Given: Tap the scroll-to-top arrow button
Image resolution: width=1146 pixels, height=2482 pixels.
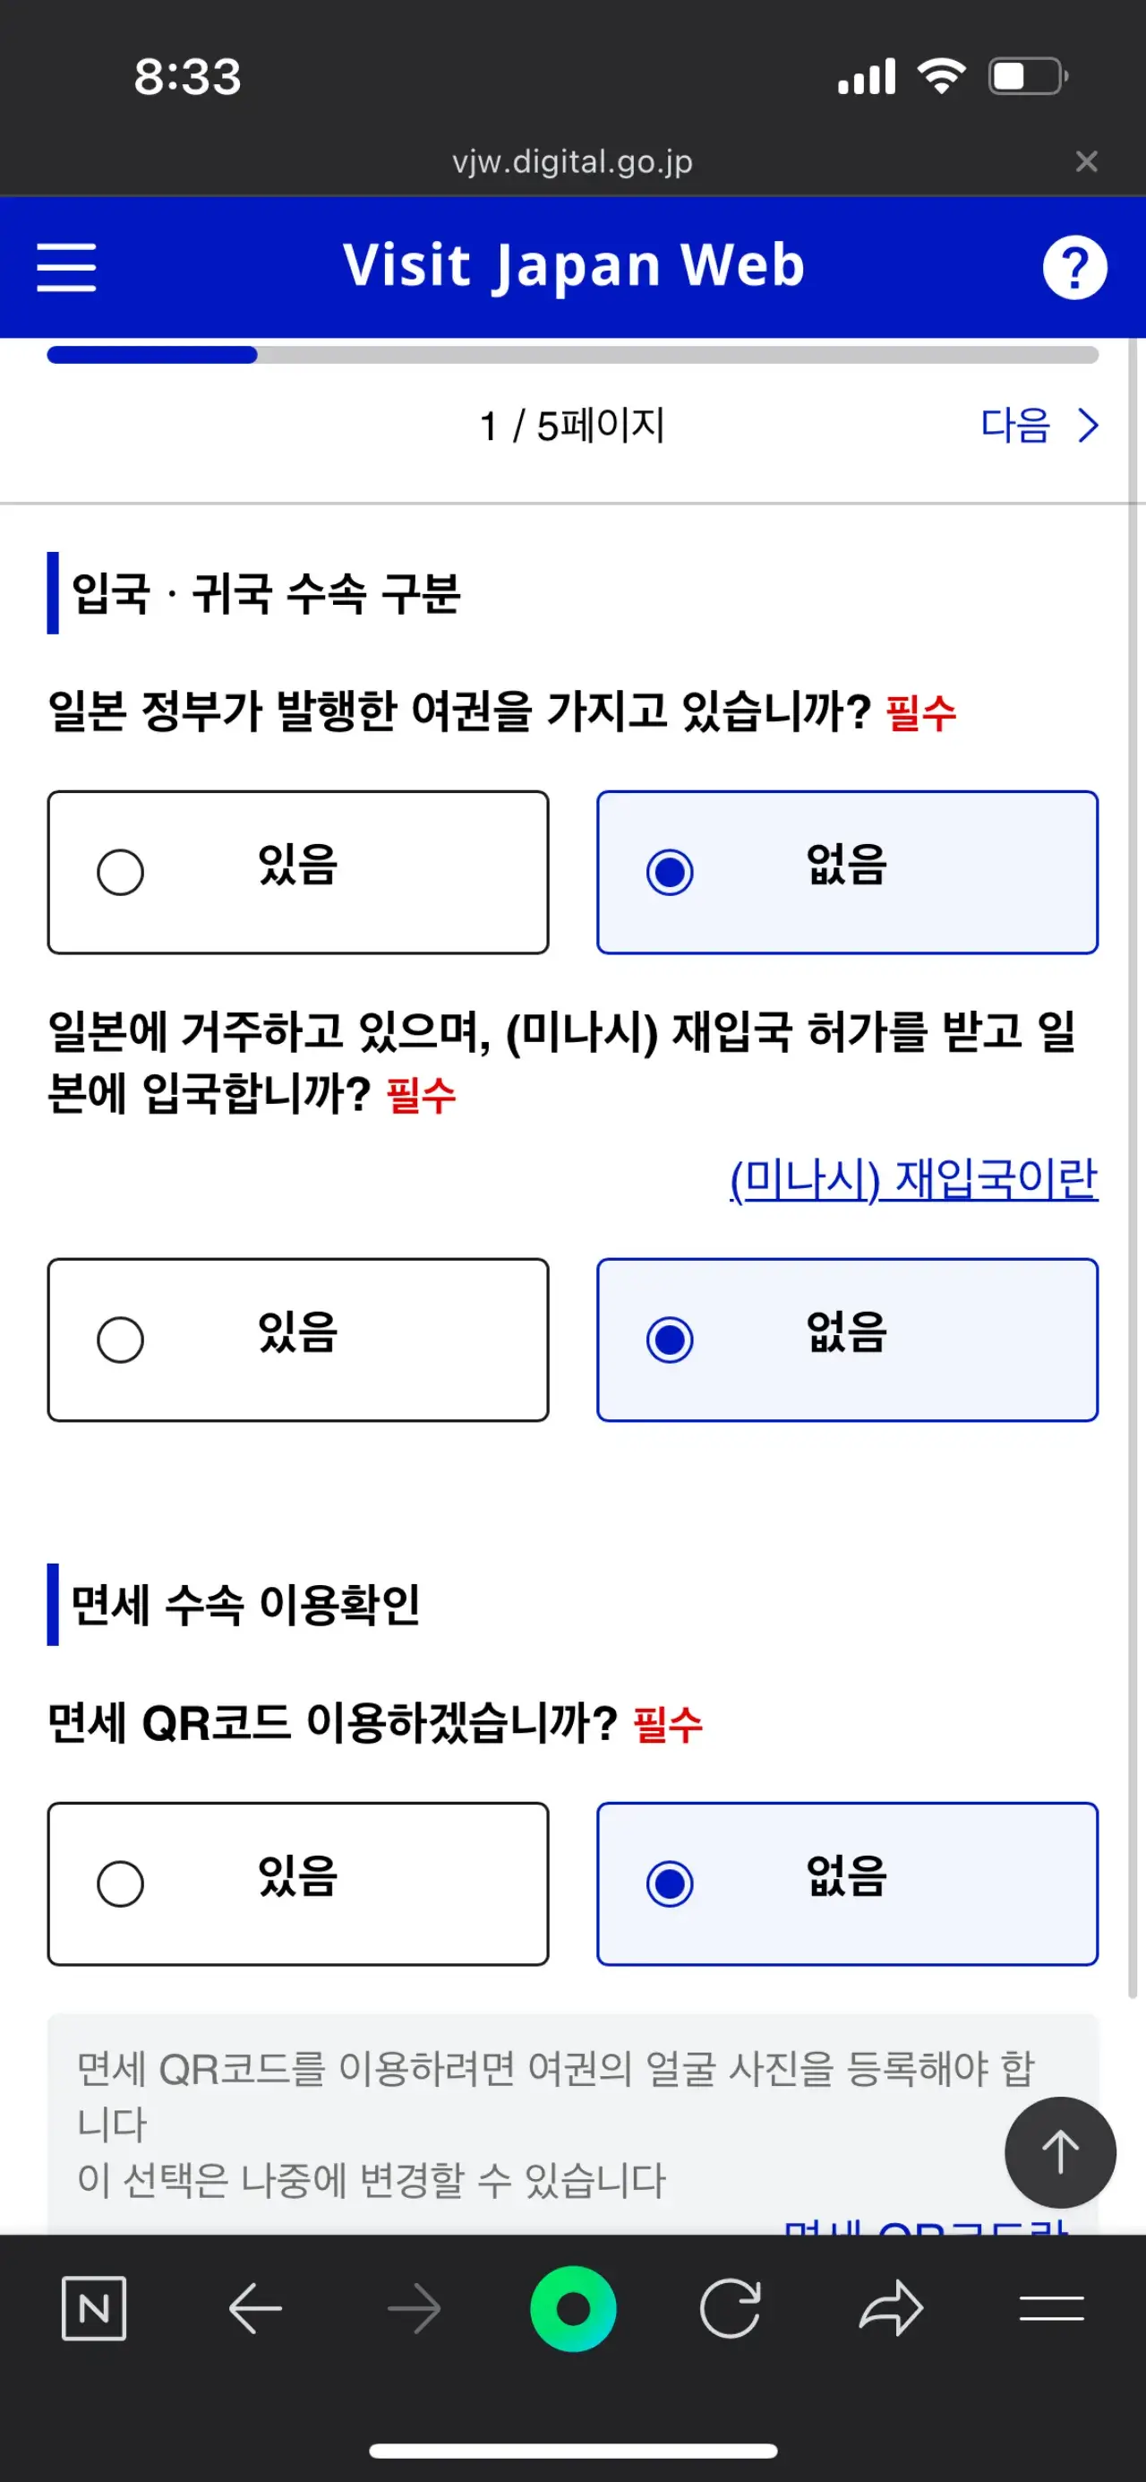Looking at the screenshot, I should click(x=1059, y=2151).
